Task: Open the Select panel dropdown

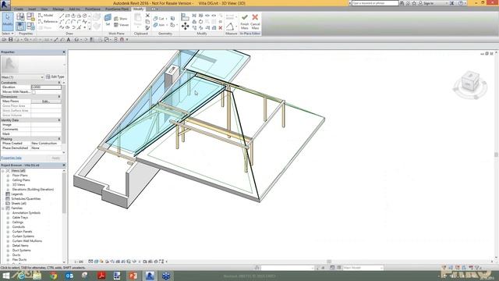Action: pyautogui.click(x=8, y=33)
